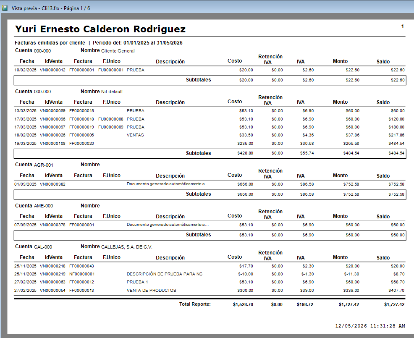Click unique invoice 'FU00000008'

(x=111, y=119)
